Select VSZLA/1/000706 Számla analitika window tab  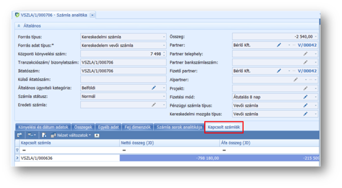tap(54, 15)
